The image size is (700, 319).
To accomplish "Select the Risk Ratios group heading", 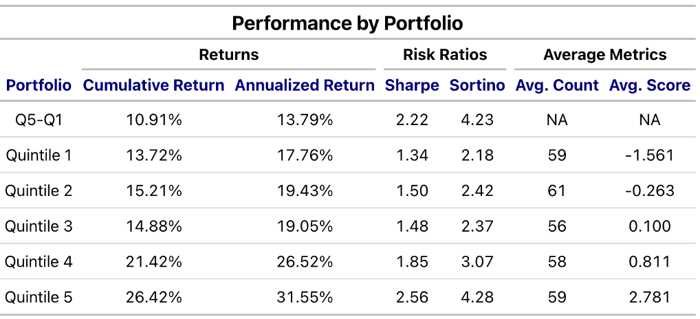I will pos(445,55).
